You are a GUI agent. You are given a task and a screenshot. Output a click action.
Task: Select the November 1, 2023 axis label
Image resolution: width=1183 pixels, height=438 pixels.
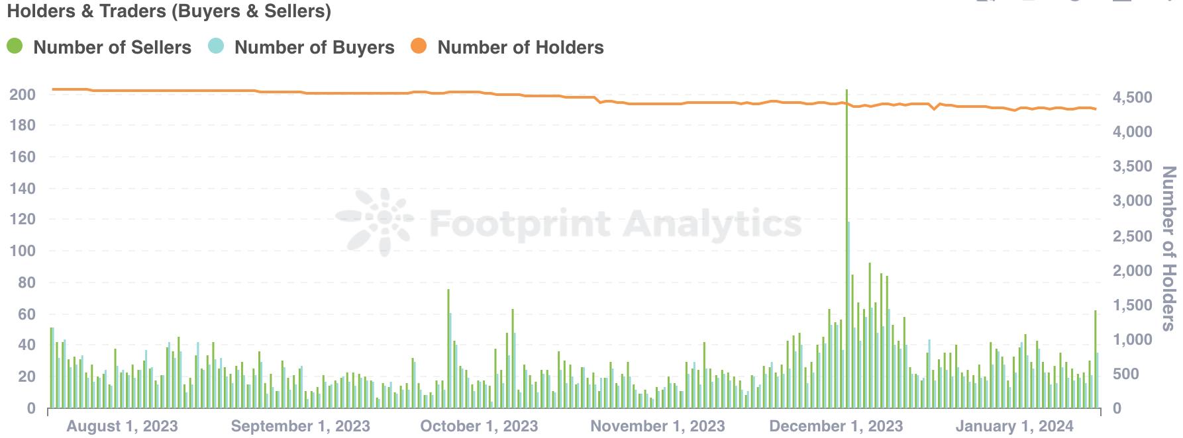pos(658,426)
